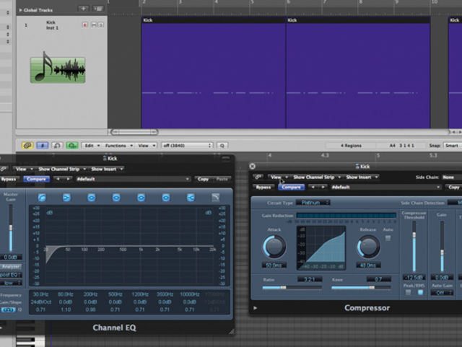The height and width of the screenshot is (347, 462).
Task: Go to previous preset in Channel EQ
Action: 58,179
